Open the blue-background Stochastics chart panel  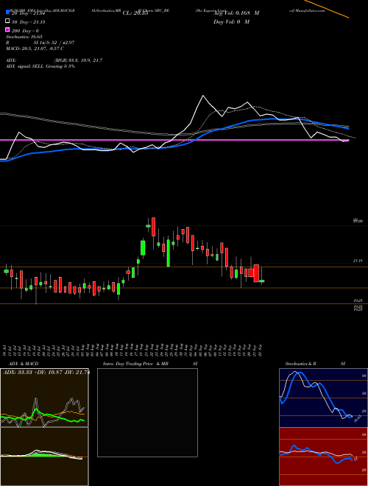[x=323, y=398]
